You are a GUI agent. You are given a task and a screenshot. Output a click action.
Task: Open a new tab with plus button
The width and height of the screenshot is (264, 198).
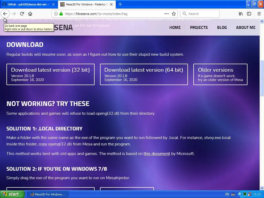120,4
